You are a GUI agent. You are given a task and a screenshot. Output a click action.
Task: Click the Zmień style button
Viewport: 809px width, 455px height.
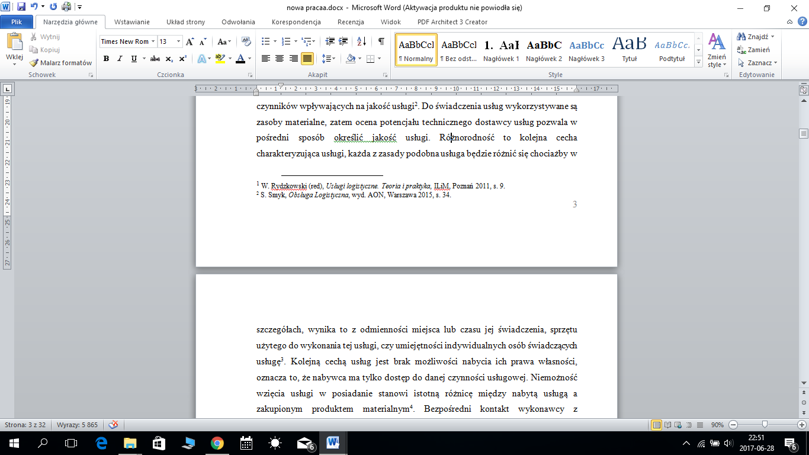(x=717, y=50)
